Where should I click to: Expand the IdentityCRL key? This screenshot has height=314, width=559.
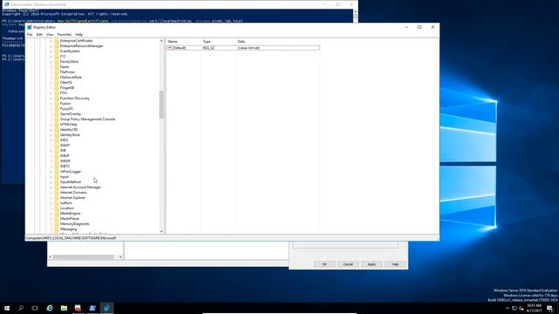coord(51,130)
